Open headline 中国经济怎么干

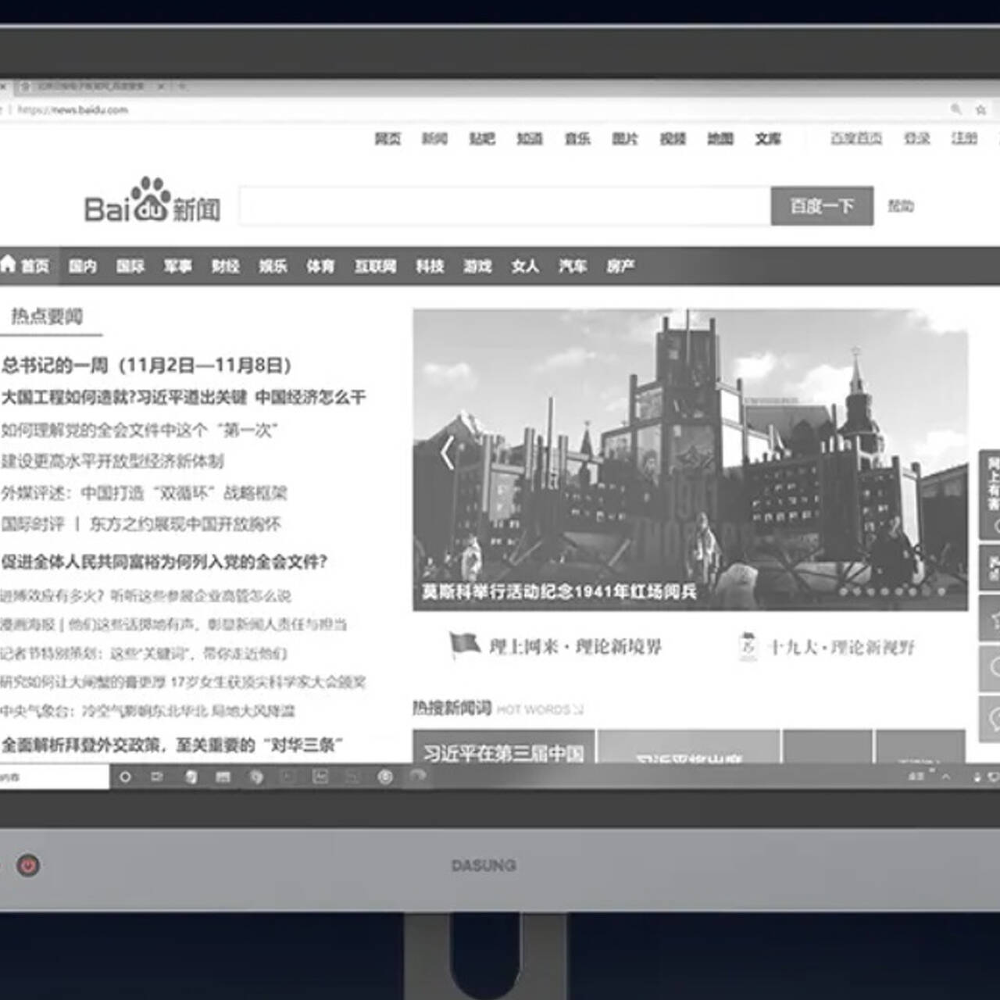pos(311,397)
